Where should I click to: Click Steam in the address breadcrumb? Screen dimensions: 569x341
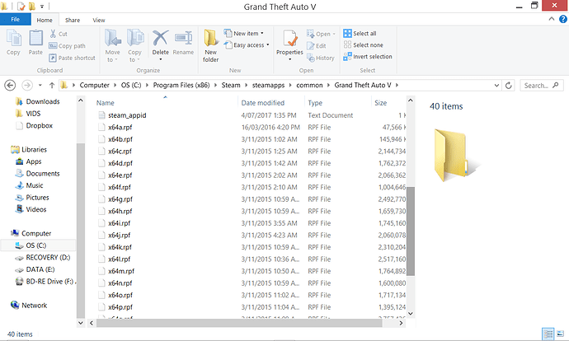point(231,85)
